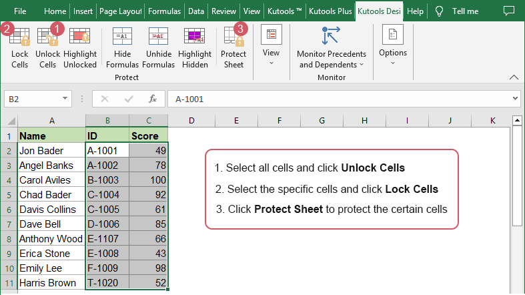Collapse the ribbon with the chevron
The width and height of the screenshot is (525, 295).
pos(513,77)
